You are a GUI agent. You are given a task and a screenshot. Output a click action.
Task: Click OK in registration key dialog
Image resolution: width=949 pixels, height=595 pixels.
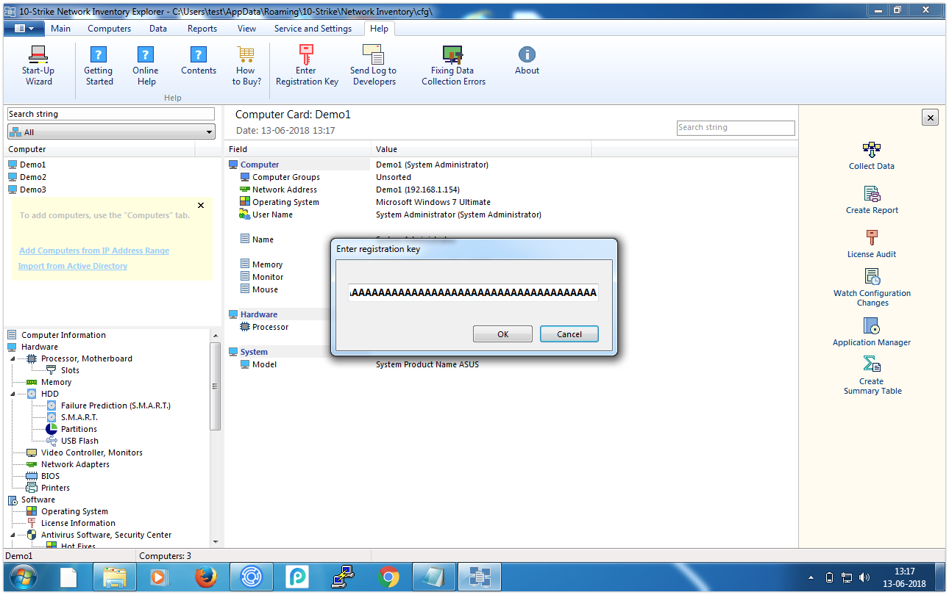click(502, 334)
